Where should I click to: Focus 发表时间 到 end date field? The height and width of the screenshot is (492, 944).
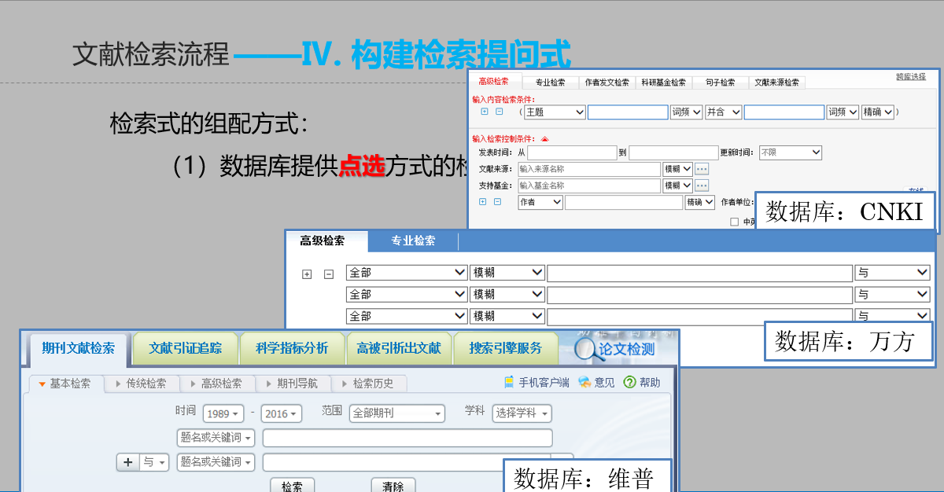click(673, 152)
